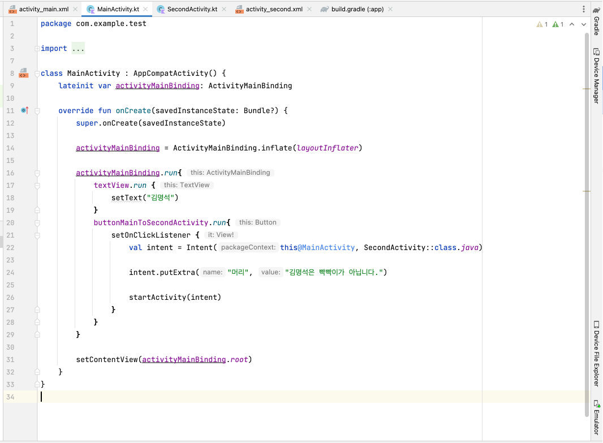
Task: Close the activity_second.xml tab
Action: [309, 9]
